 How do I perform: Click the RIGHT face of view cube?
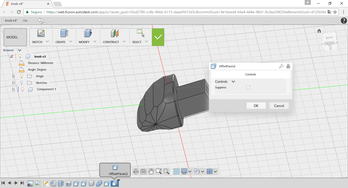[329, 38]
